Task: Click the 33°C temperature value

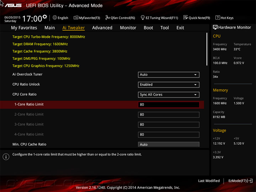Action: (x=237, y=49)
